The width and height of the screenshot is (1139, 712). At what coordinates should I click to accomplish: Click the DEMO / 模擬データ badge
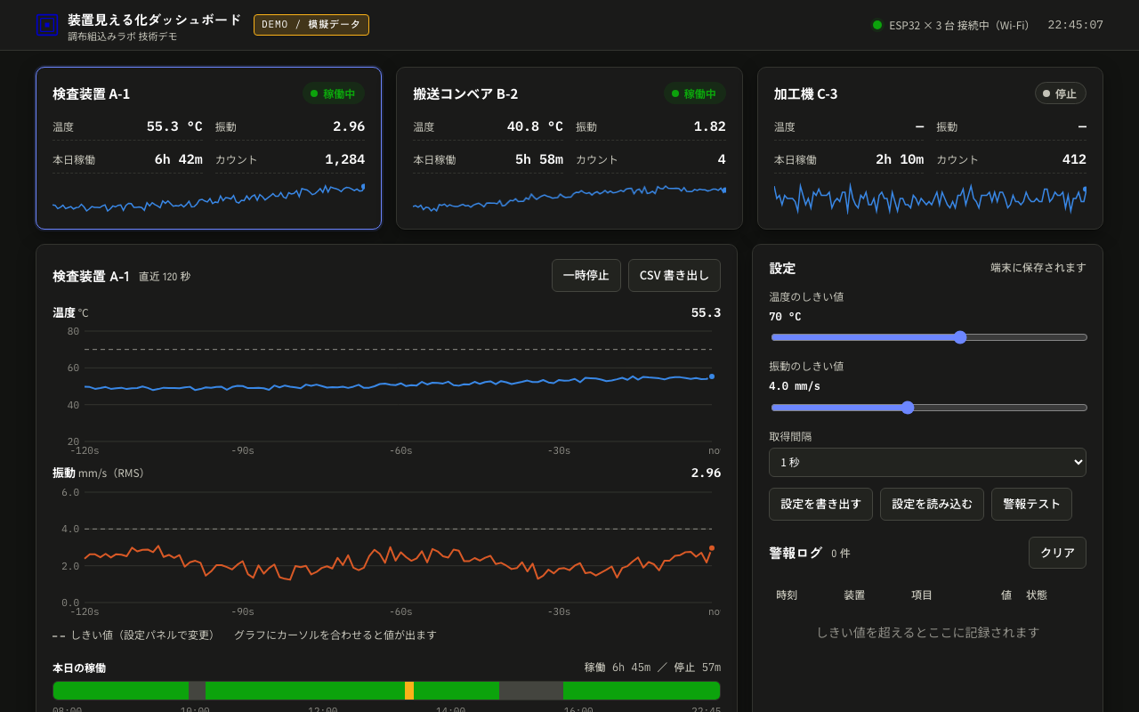point(311,25)
